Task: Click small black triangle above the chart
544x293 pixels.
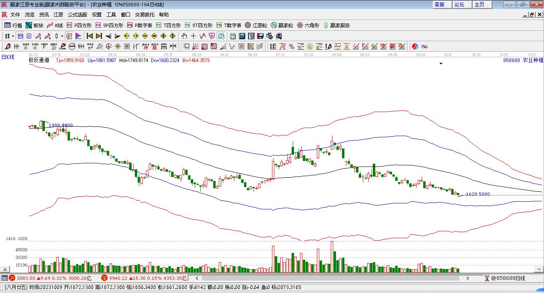Action: pos(441,64)
